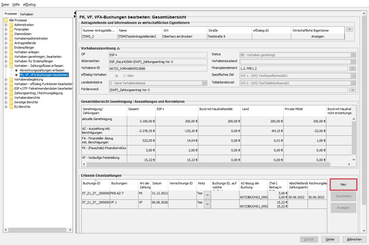Click the Sonstige Berichte folder icon
The width and height of the screenshot is (369, 245).
pyautogui.click(x=11, y=102)
